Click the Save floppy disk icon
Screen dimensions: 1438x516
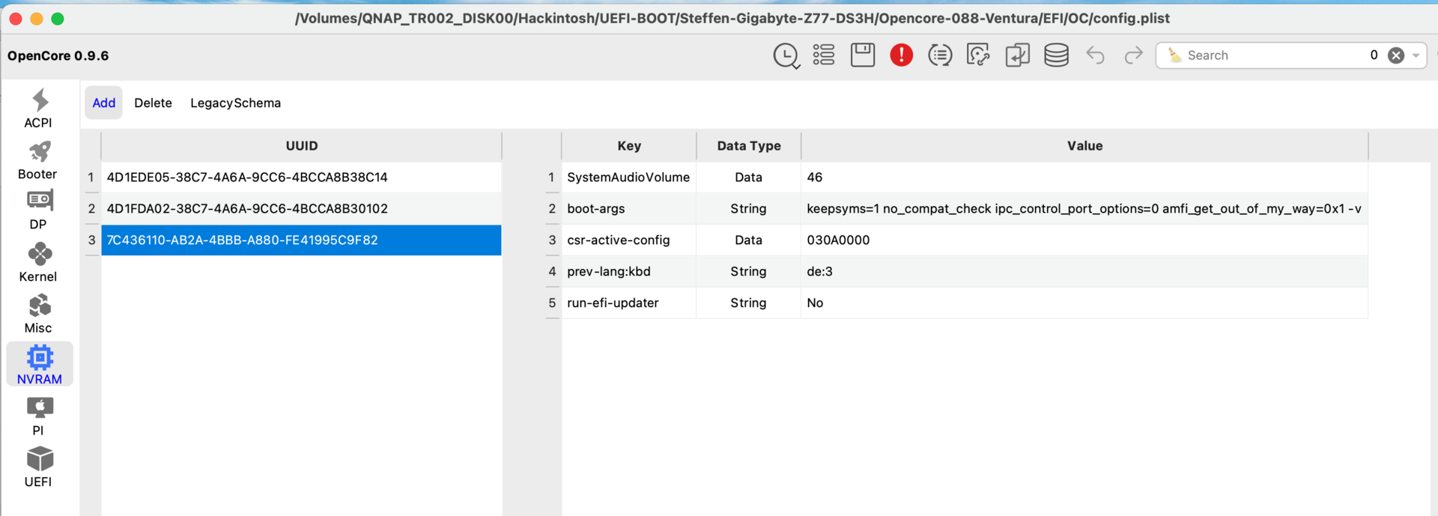tap(863, 55)
